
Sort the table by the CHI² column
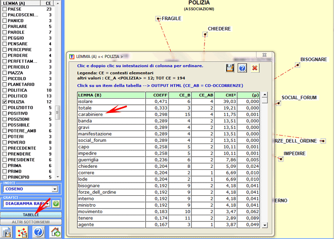pos(226,95)
